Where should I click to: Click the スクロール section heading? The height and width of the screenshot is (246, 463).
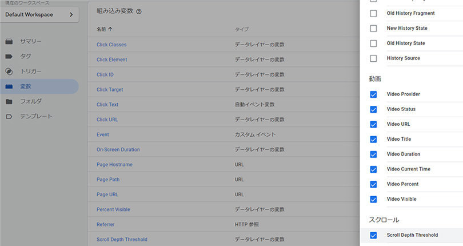pos(384,220)
